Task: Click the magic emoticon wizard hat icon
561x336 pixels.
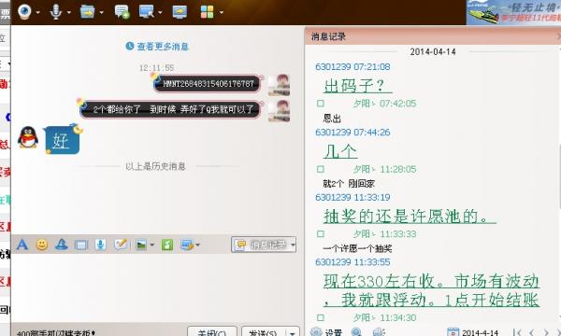Action: click(62, 245)
